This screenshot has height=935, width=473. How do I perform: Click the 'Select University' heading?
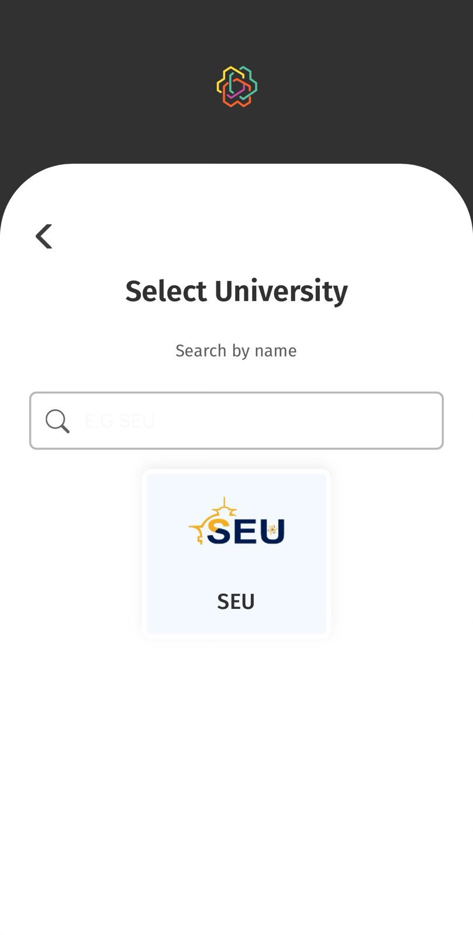coord(236,291)
